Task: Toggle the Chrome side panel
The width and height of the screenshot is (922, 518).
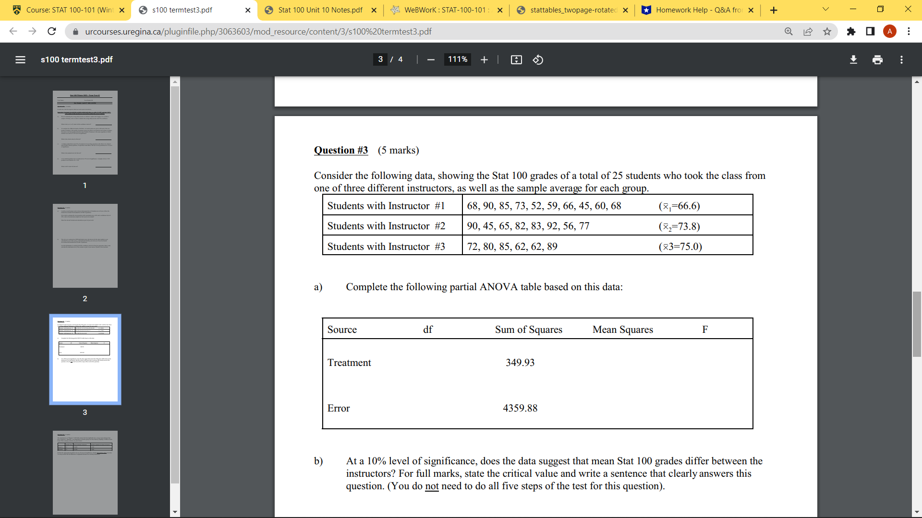Action: coord(870,32)
